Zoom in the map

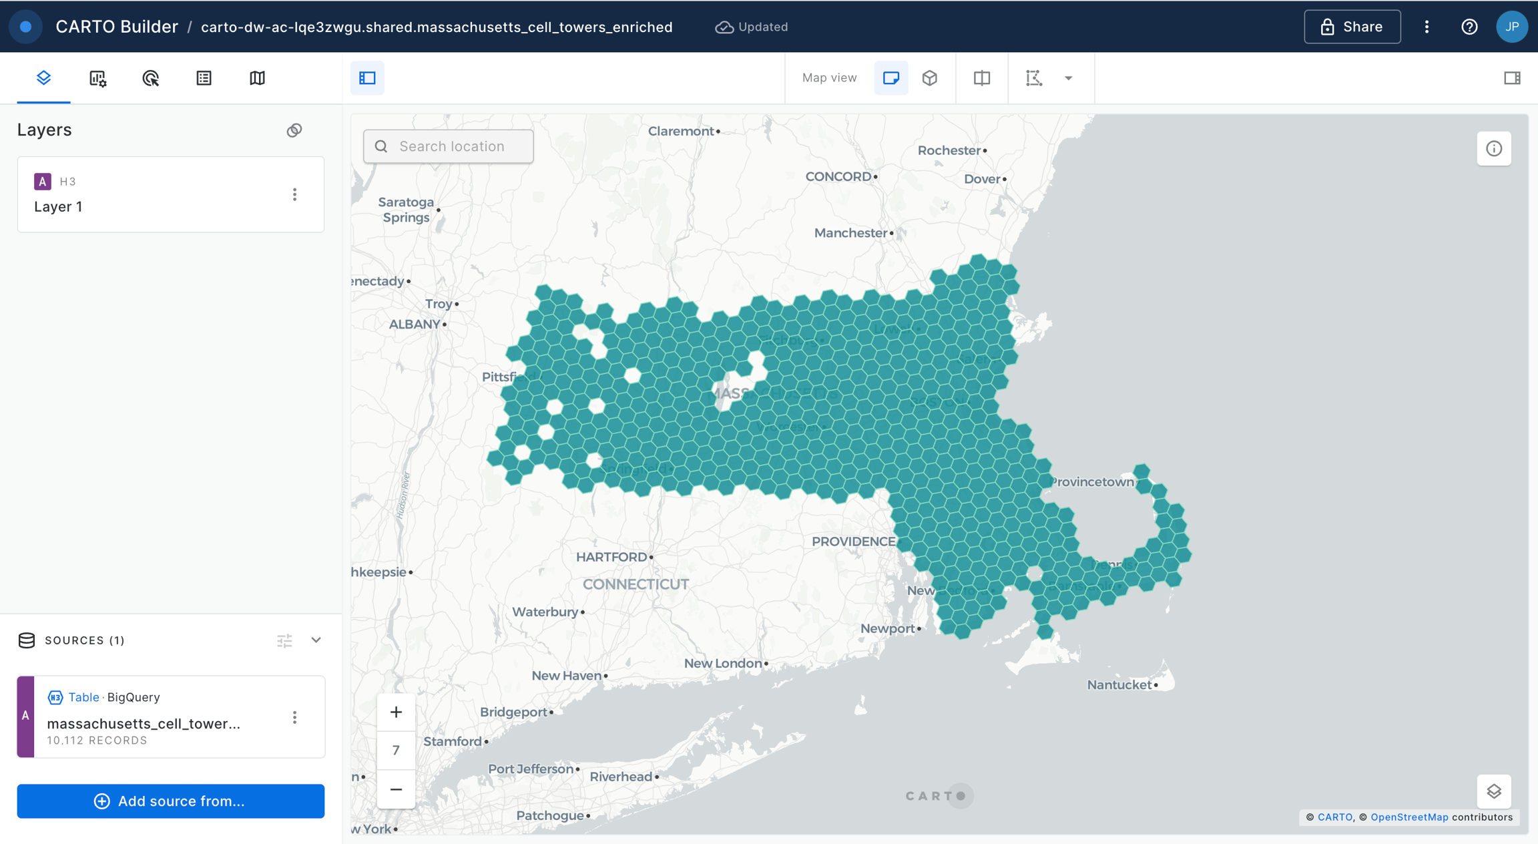click(x=396, y=712)
